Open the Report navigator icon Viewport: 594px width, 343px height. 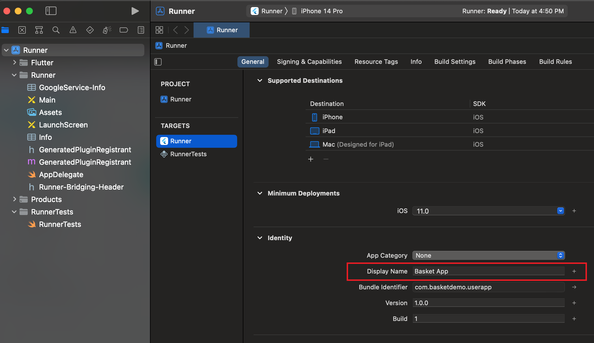[x=141, y=30]
